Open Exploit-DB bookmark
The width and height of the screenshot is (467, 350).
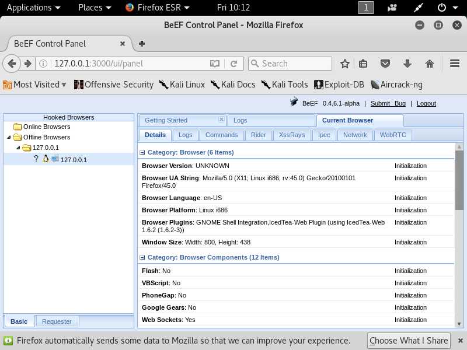(339, 85)
